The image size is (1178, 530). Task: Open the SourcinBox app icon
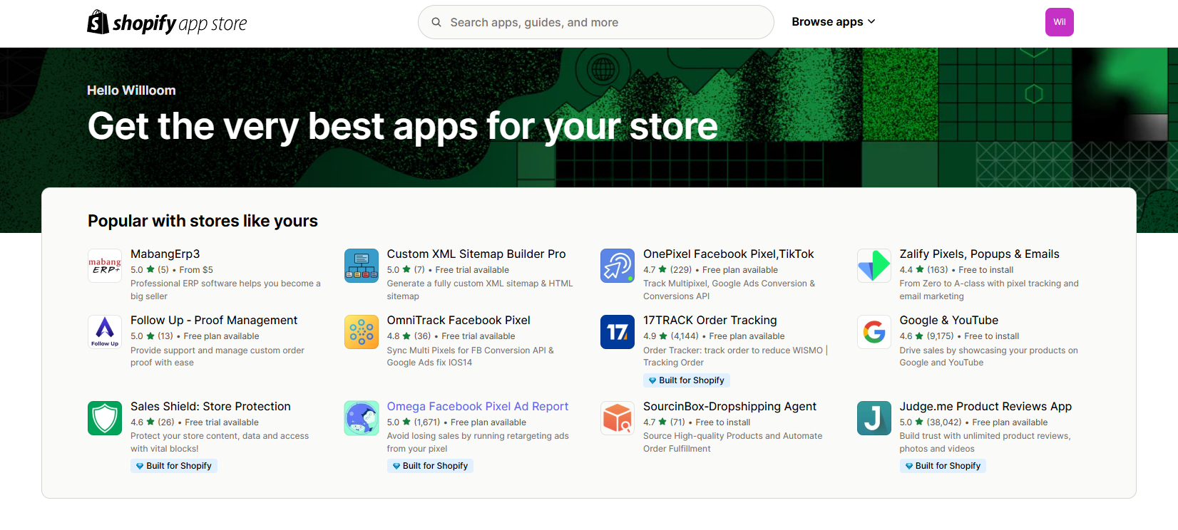point(618,418)
